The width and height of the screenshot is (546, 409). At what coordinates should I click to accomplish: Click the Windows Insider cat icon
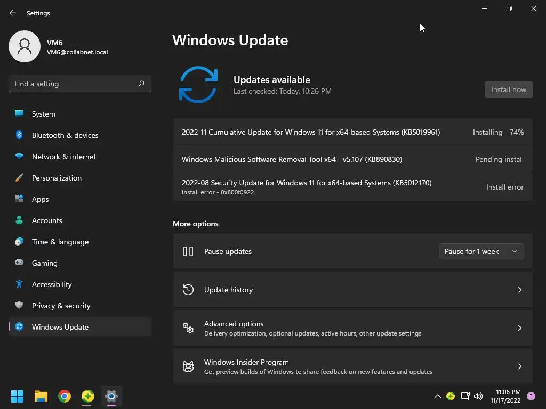[x=188, y=366]
